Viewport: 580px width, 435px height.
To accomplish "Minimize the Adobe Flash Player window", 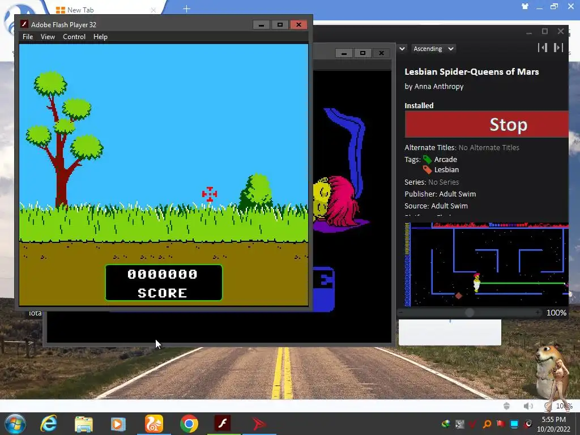I will point(261,25).
